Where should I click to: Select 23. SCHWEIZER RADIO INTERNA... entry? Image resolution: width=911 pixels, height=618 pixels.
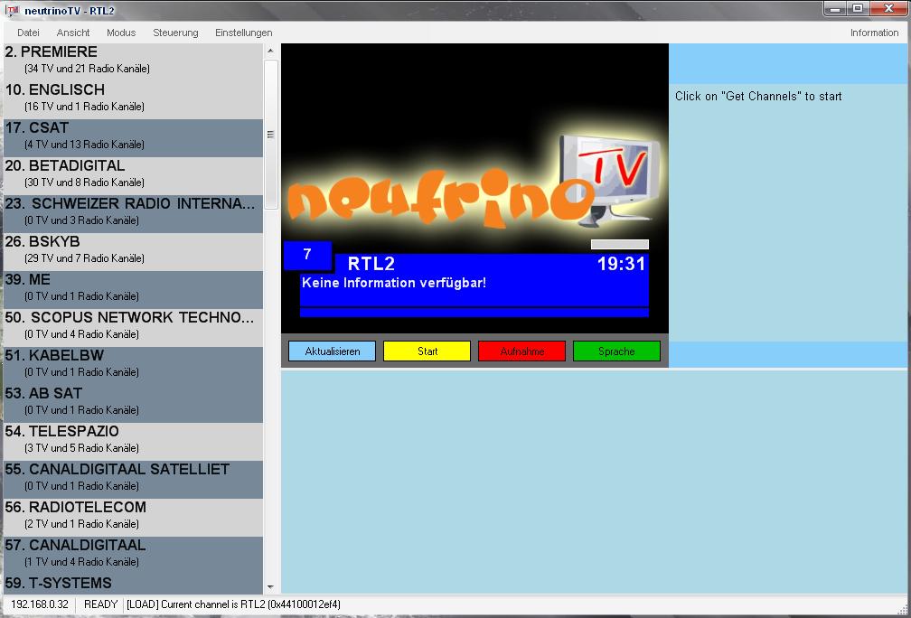point(133,214)
